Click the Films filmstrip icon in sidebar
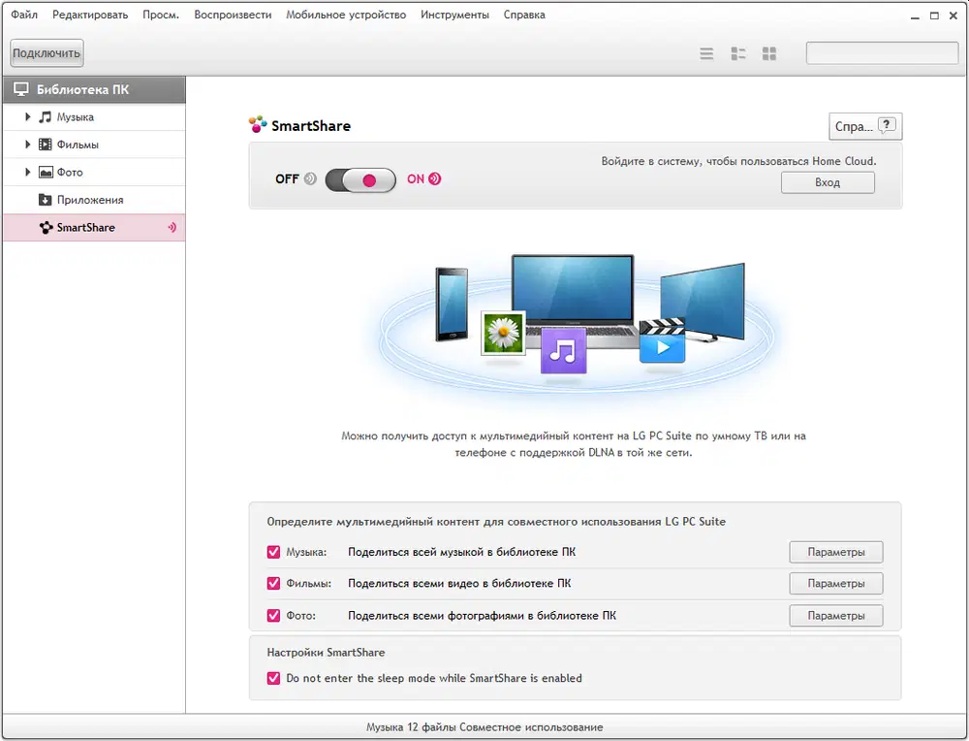969x741 pixels. pyautogui.click(x=46, y=145)
